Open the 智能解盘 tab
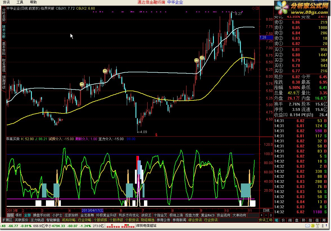The image size is (331, 231). [x=53, y=220]
